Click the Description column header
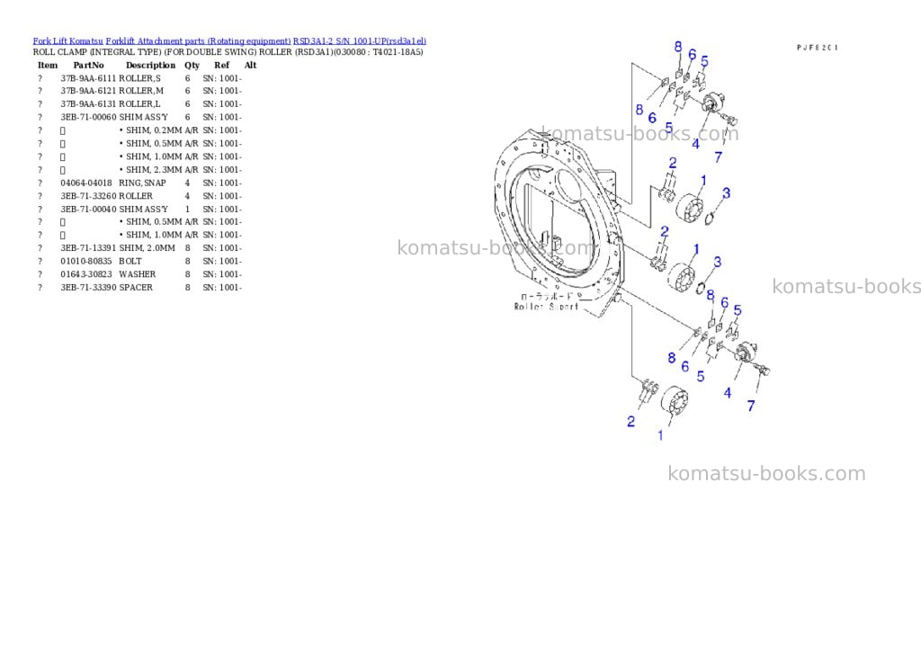Viewport: 921px width, 652px height. [150, 65]
